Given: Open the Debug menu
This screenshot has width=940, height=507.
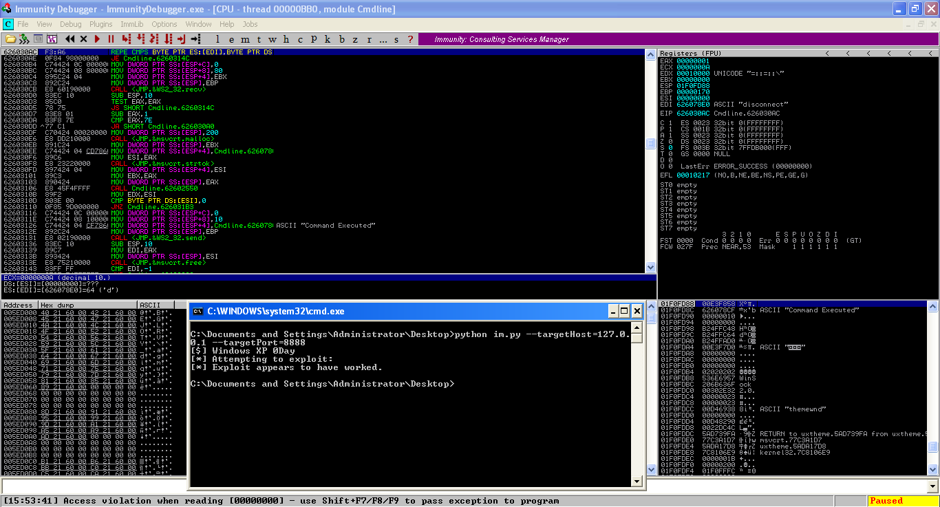Looking at the screenshot, I should pos(70,24).
